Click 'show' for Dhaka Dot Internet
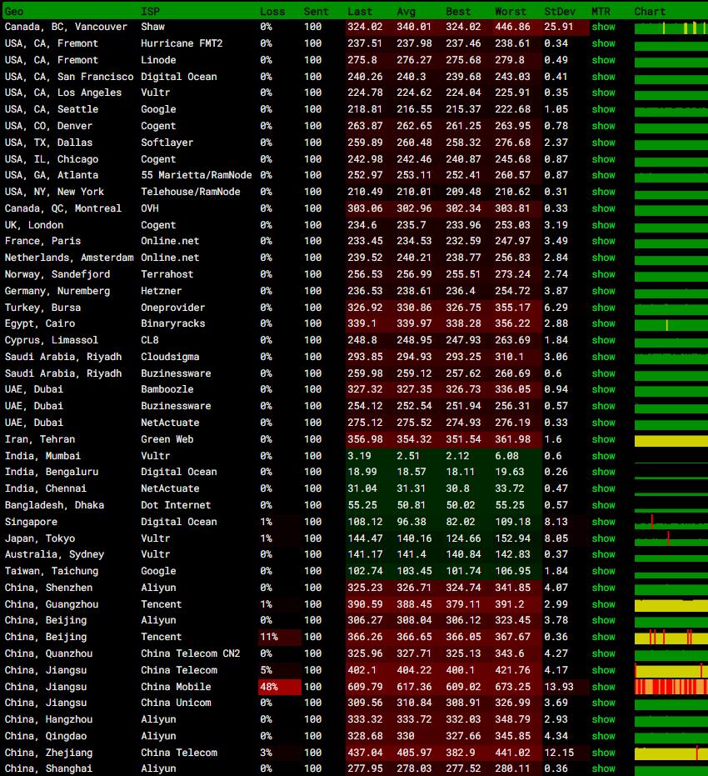Screen dimensions: 708x776 point(603,505)
